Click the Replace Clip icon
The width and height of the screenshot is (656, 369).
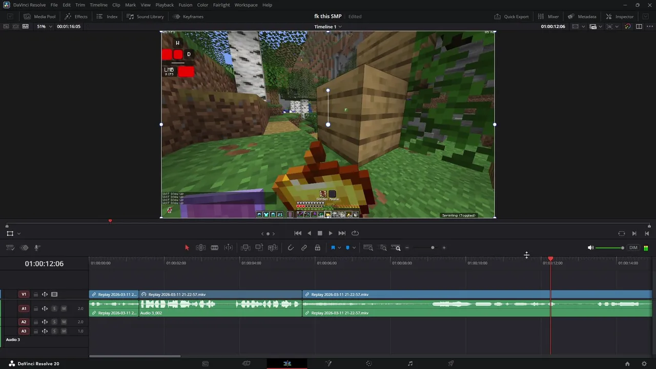(x=273, y=248)
